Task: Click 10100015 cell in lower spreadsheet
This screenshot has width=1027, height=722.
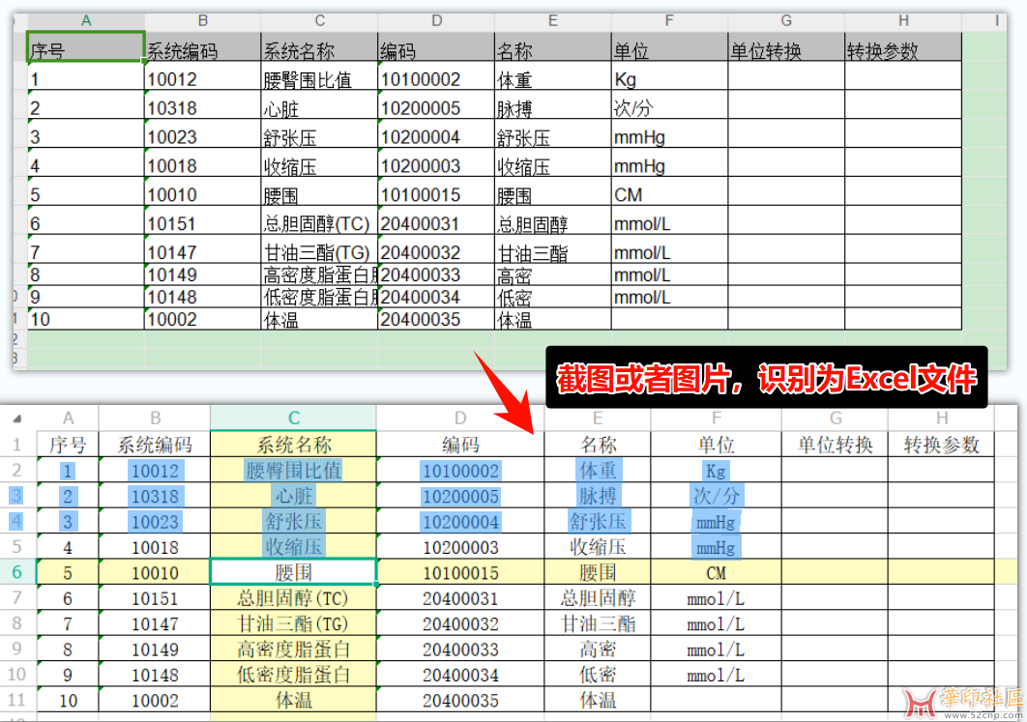Action: coord(460,572)
